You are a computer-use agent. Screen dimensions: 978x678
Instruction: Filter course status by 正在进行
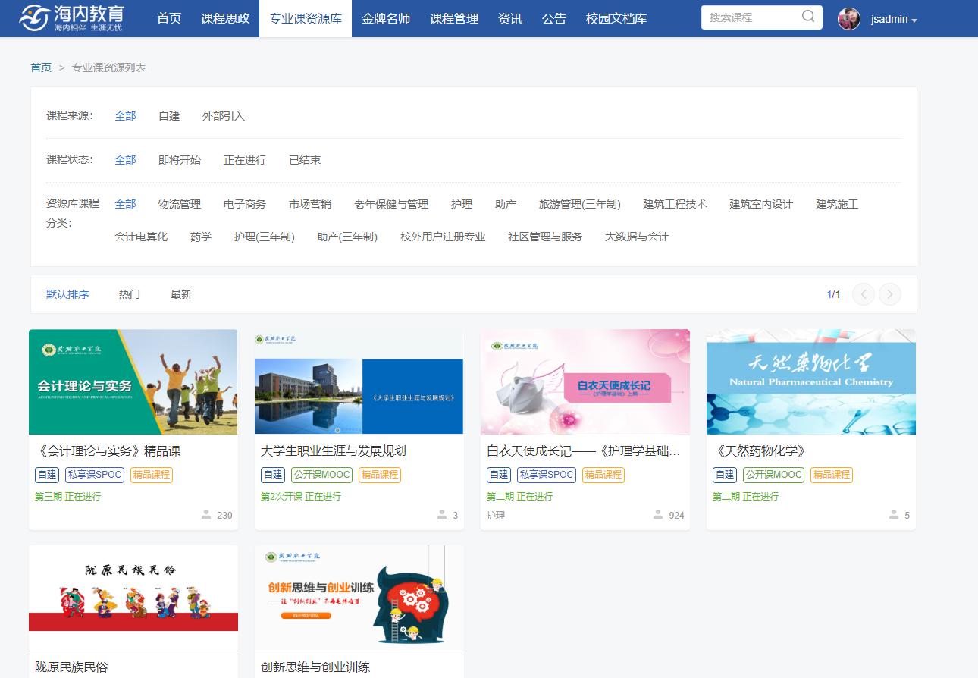pyautogui.click(x=245, y=160)
